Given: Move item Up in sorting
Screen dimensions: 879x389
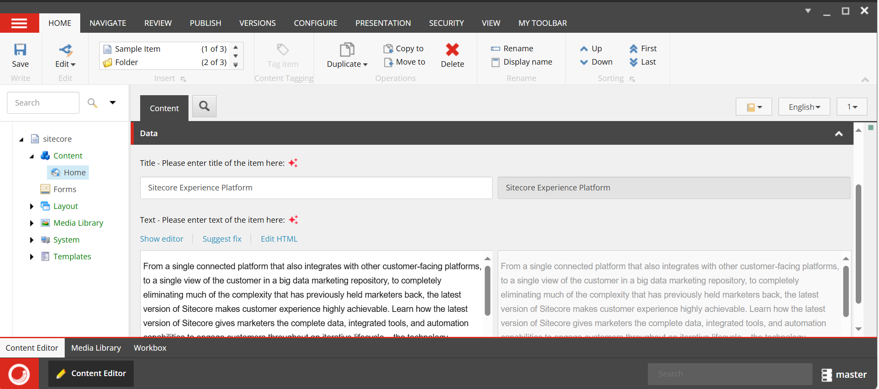Looking at the screenshot, I should (591, 49).
